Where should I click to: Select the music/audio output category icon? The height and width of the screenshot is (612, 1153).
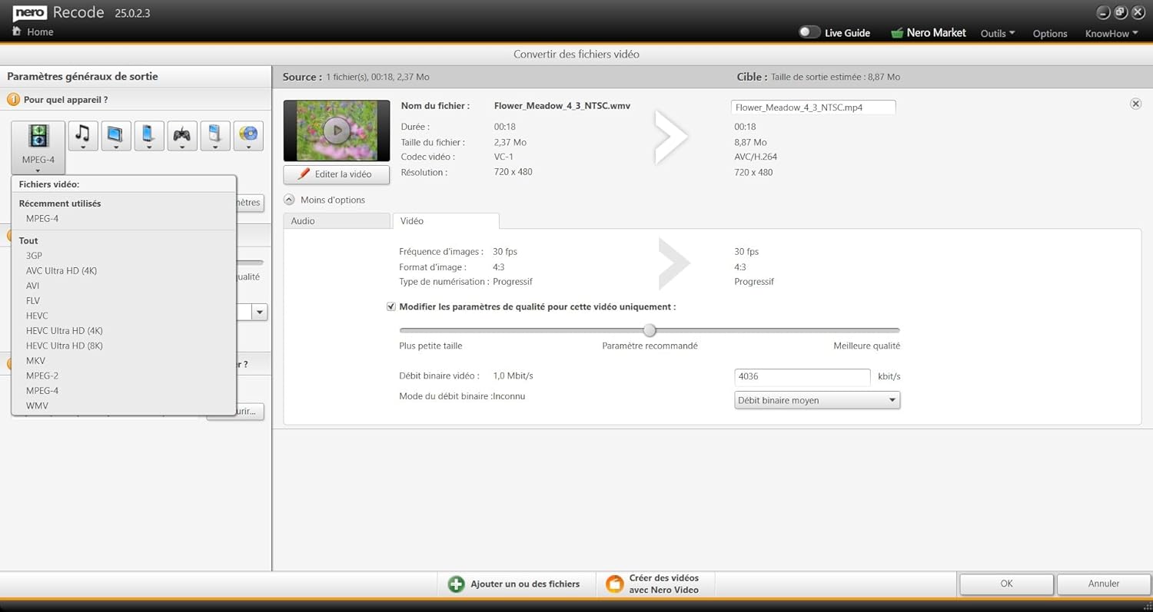(x=82, y=135)
